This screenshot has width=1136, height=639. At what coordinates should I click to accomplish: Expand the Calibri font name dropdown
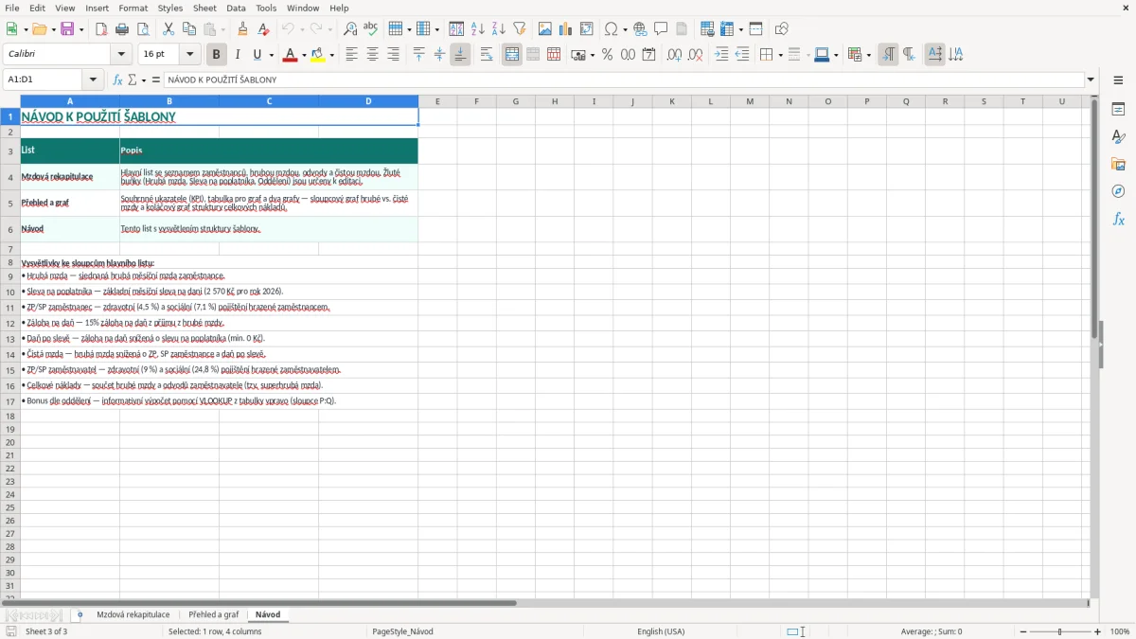(120, 55)
